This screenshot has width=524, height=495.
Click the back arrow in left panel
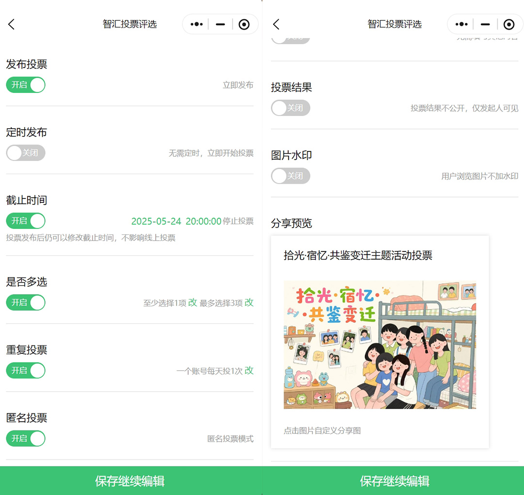12,24
